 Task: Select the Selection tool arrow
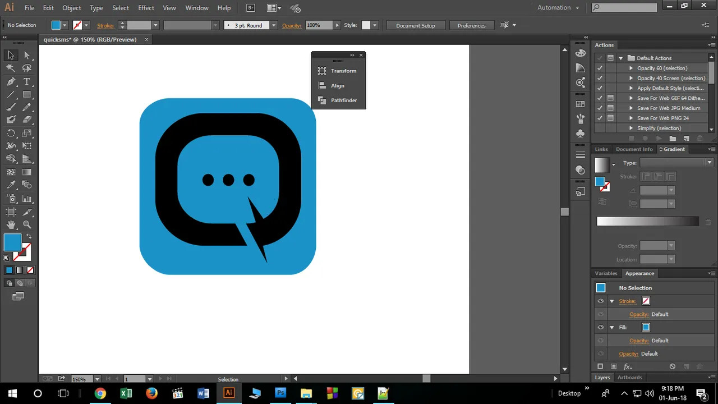click(11, 55)
